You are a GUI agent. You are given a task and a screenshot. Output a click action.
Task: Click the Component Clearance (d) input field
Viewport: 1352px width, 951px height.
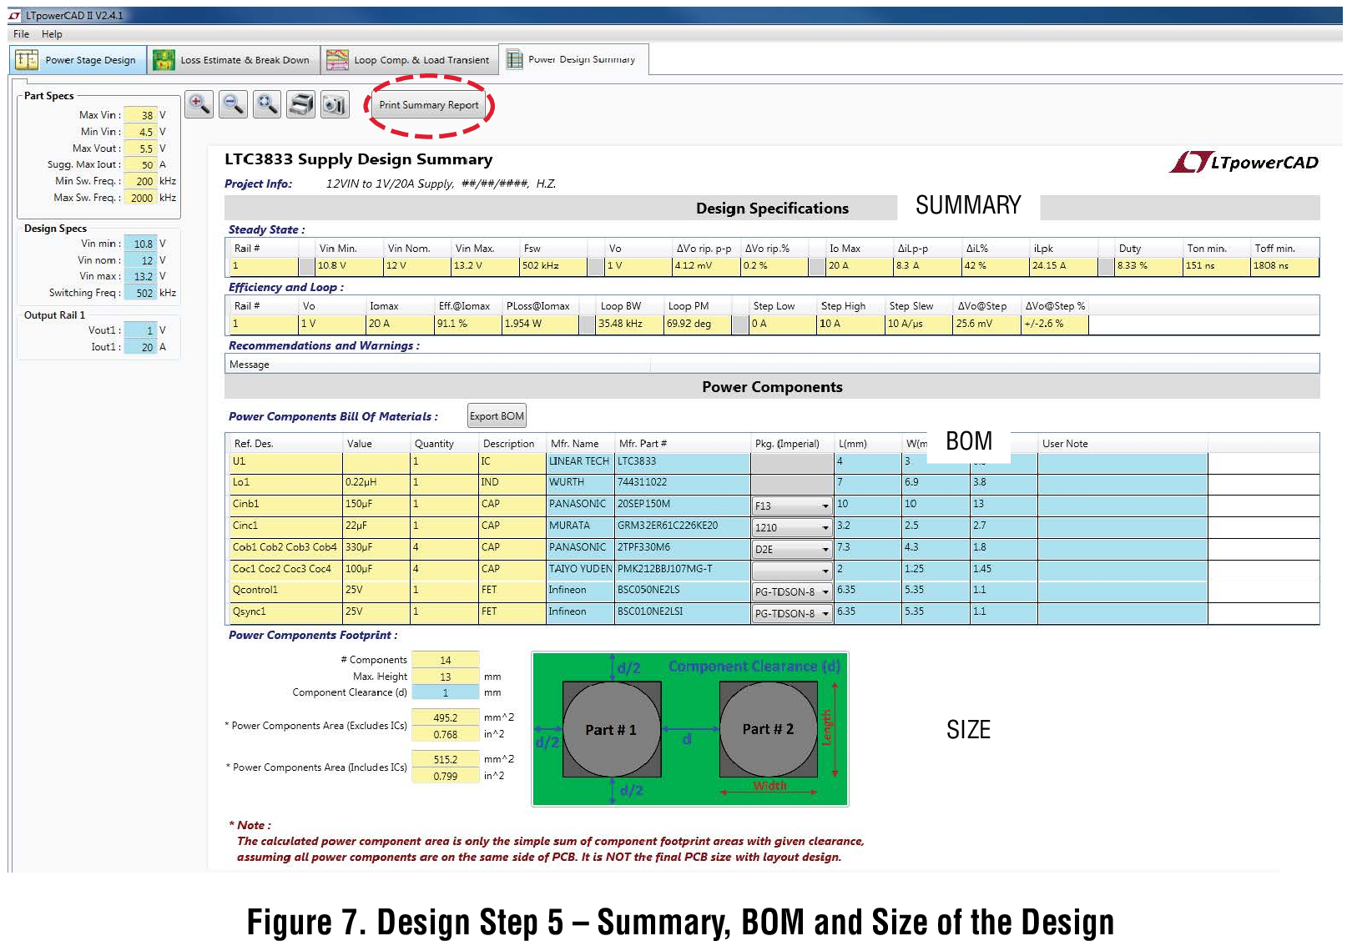tap(446, 693)
